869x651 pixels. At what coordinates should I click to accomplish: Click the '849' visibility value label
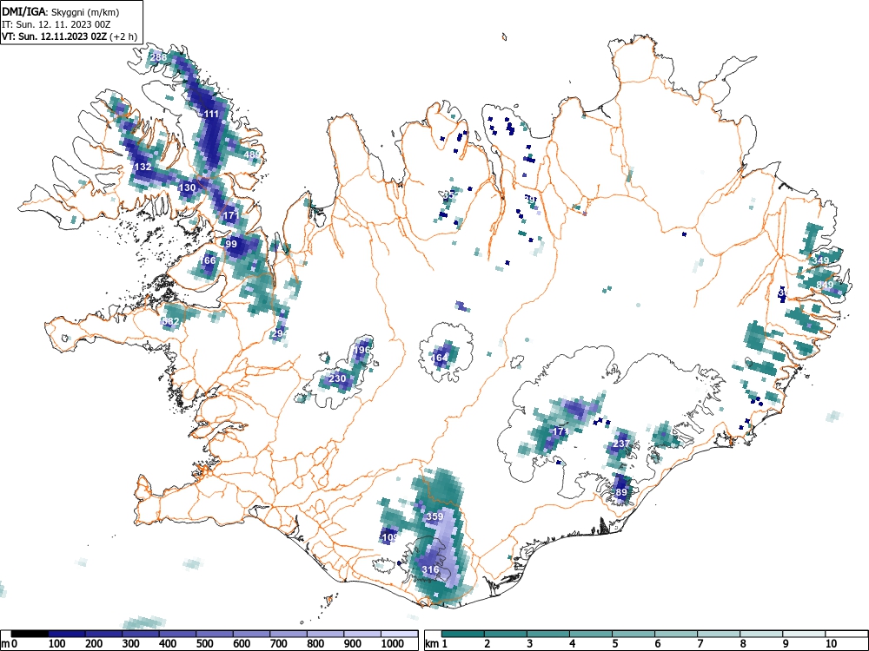click(825, 285)
